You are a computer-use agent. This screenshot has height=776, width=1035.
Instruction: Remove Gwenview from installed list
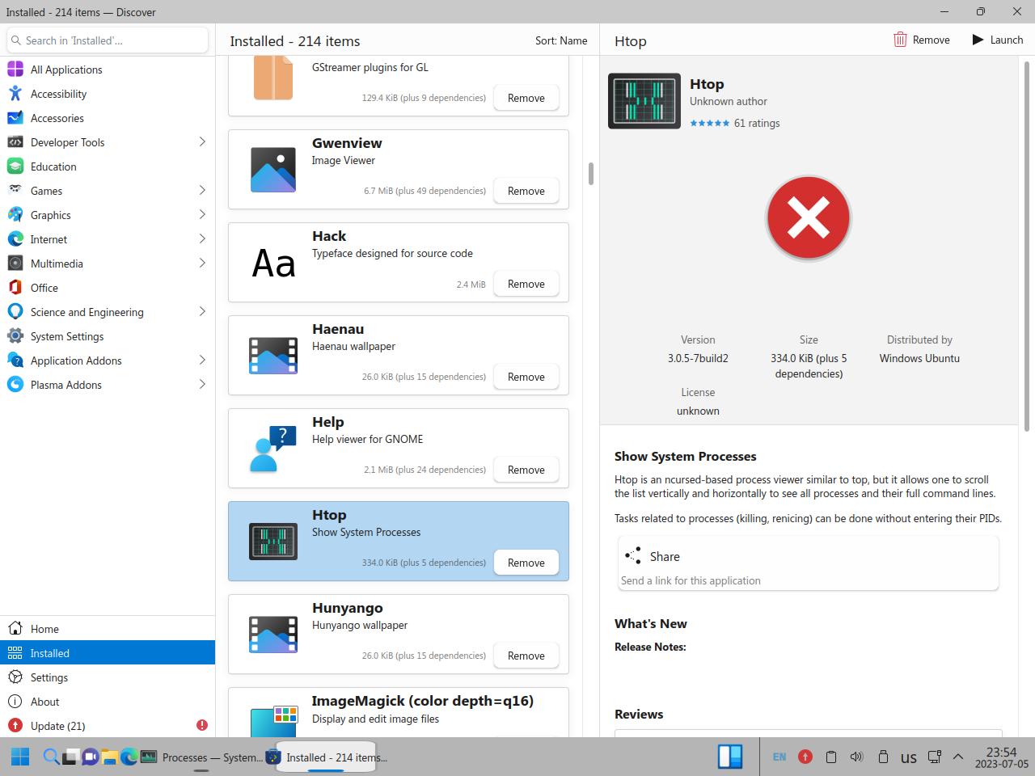[x=526, y=191]
